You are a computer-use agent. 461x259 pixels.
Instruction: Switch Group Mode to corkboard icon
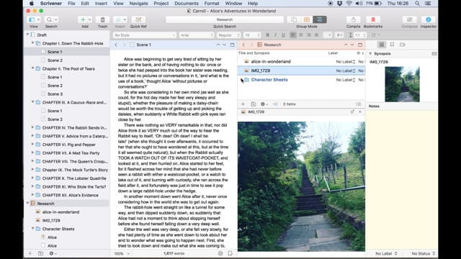click(x=307, y=19)
